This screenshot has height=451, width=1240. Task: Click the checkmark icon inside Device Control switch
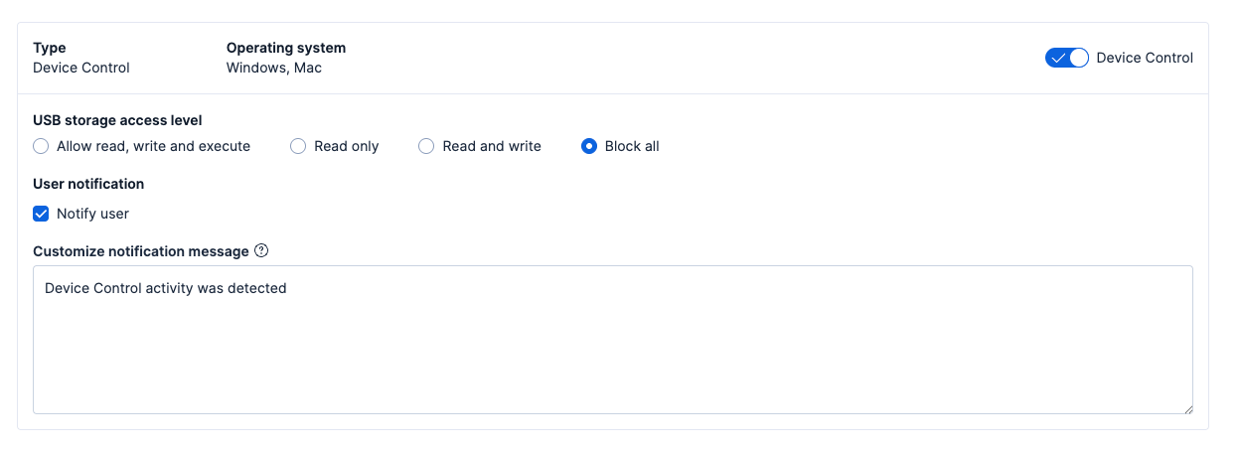1058,58
